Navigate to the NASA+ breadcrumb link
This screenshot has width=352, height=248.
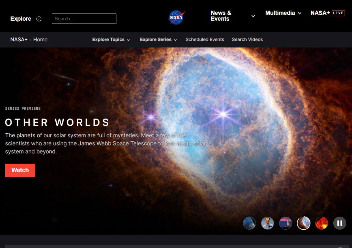[18, 39]
